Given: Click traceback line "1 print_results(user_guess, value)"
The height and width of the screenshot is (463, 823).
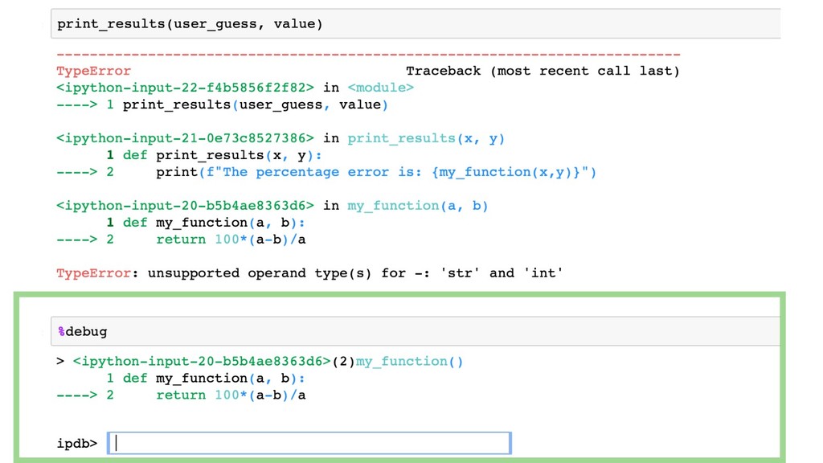Looking at the screenshot, I should [248, 104].
